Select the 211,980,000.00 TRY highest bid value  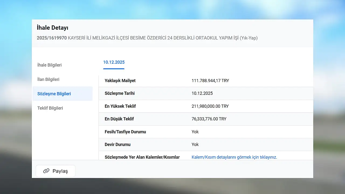click(210, 106)
